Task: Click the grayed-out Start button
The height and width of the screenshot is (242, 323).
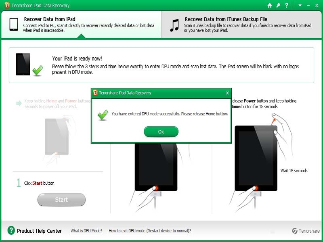Action: click(61, 200)
